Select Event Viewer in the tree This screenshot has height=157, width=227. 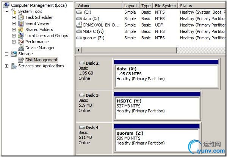click(38, 23)
